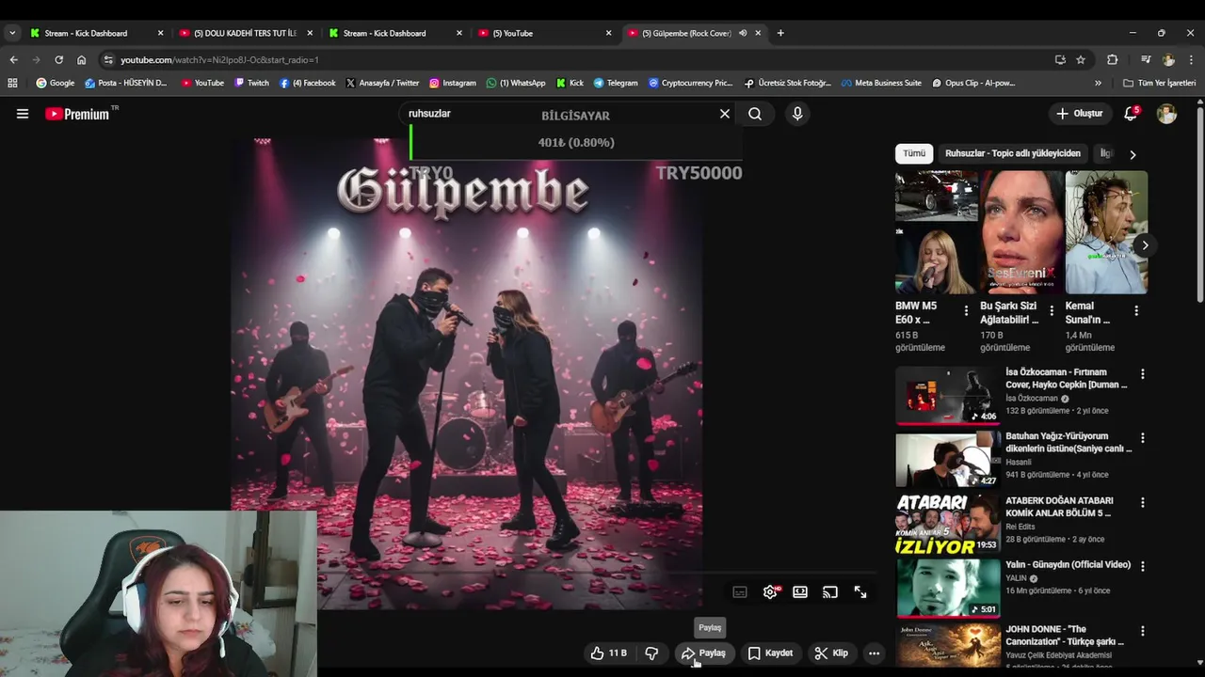Run search with the magnifier icon
Screen dimensions: 1205x677
(755, 114)
